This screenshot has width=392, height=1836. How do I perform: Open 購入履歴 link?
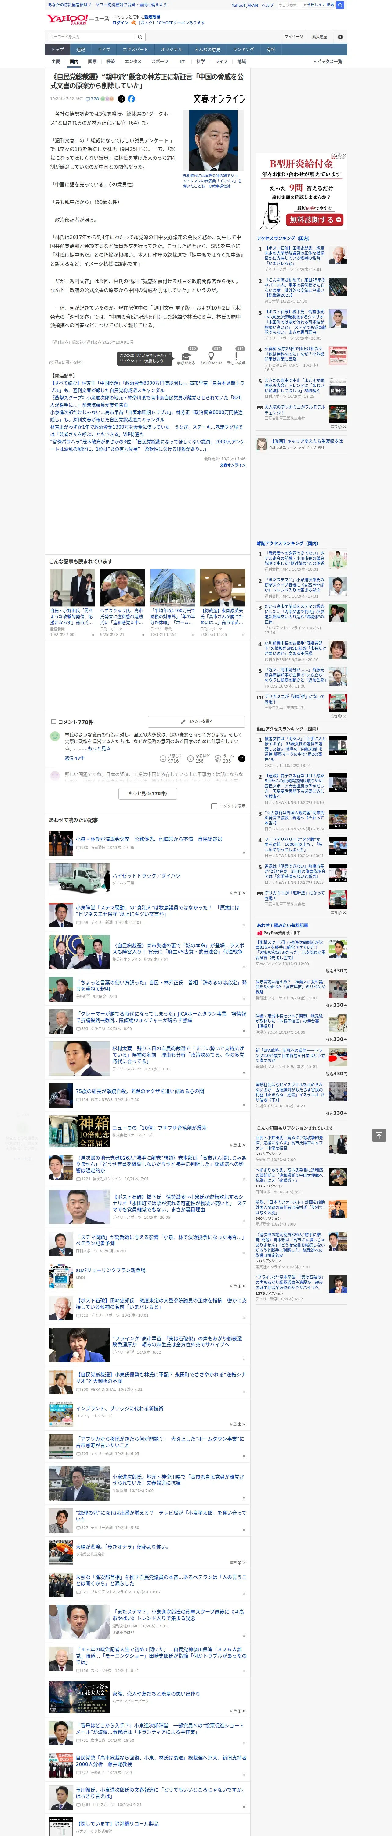[319, 37]
